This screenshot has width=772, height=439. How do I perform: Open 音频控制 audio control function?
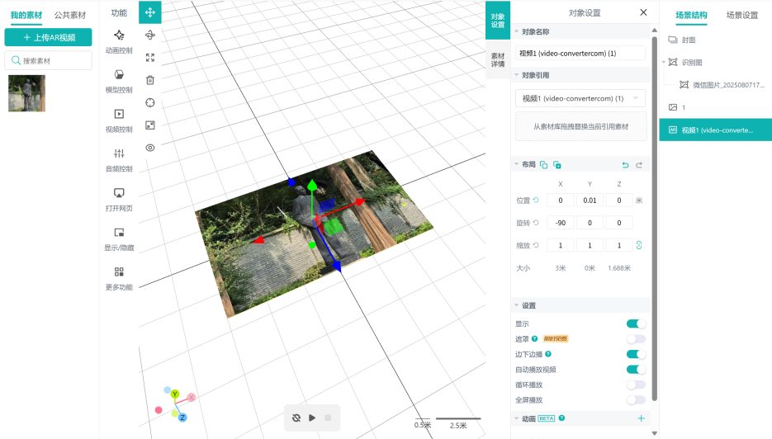(119, 160)
